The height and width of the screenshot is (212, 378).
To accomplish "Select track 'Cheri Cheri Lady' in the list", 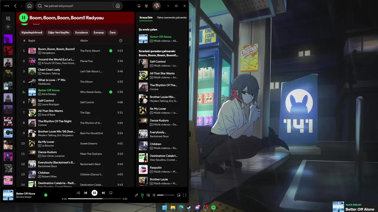I will tap(49, 69).
